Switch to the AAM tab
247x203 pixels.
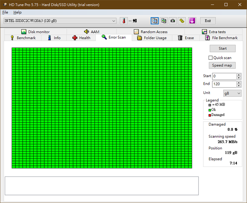click(x=92, y=32)
